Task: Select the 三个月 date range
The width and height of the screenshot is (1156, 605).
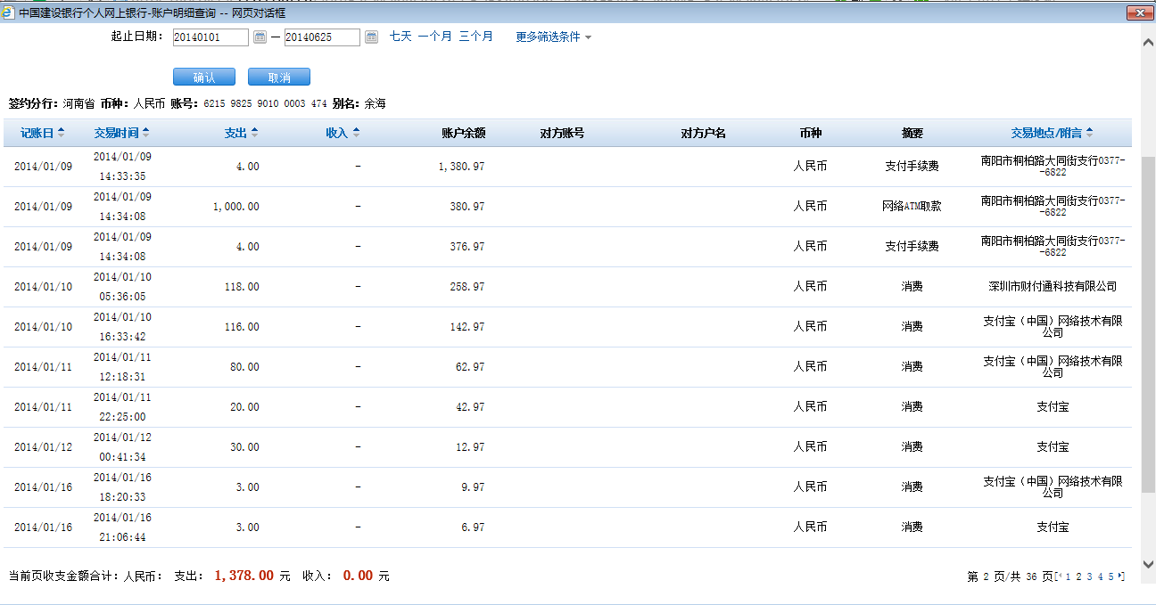Action: (x=475, y=37)
